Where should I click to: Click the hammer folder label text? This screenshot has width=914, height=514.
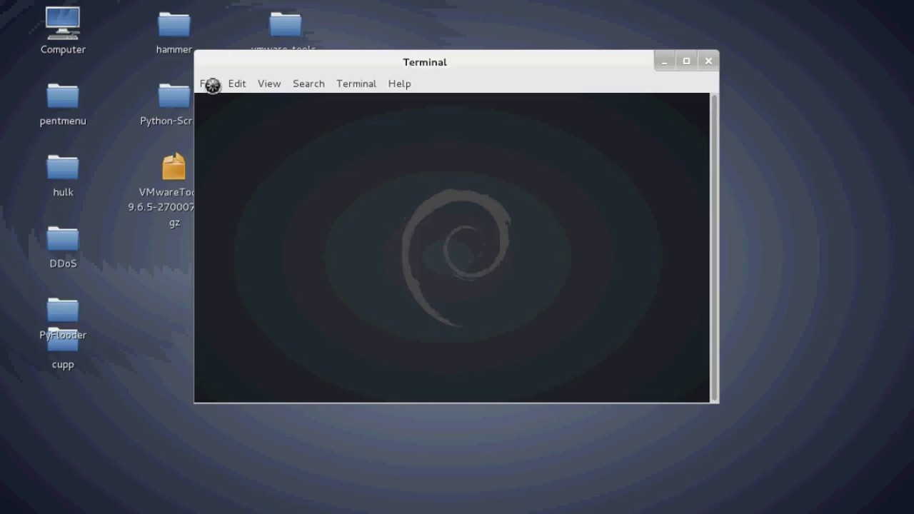click(174, 49)
